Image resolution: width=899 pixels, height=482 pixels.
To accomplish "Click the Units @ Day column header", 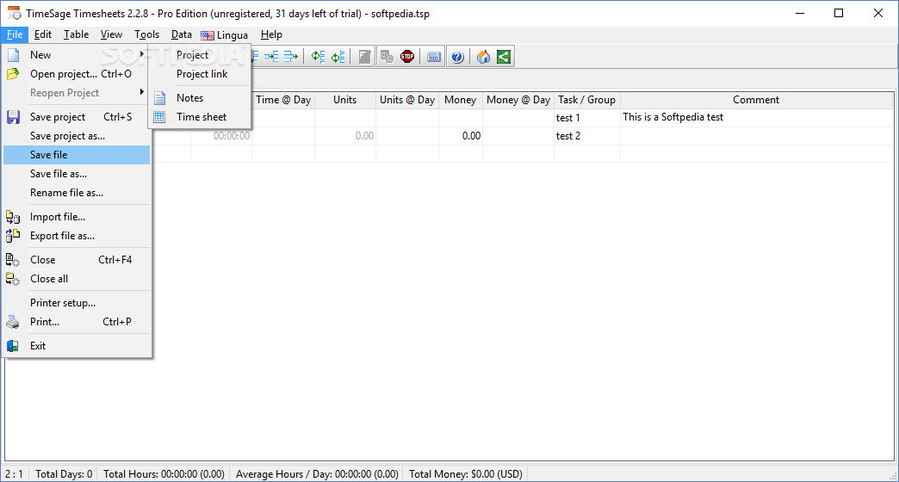I will 407,100.
